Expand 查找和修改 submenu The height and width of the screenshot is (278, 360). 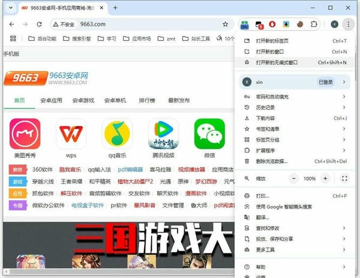coord(295,228)
